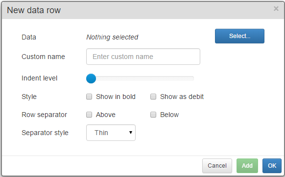Enable the Show as debit checkbox
This screenshot has width=285, height=177.
(x=153, y=97)
